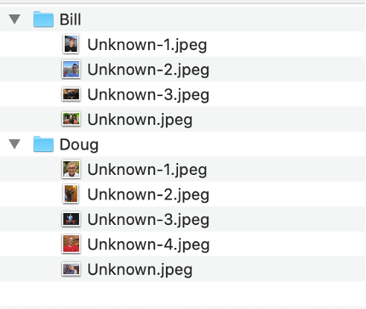This screenshot has height=309, width=366.
Task: Click Unknown-1.jpeg thumbnail in Doug folder
Action: 71,169
